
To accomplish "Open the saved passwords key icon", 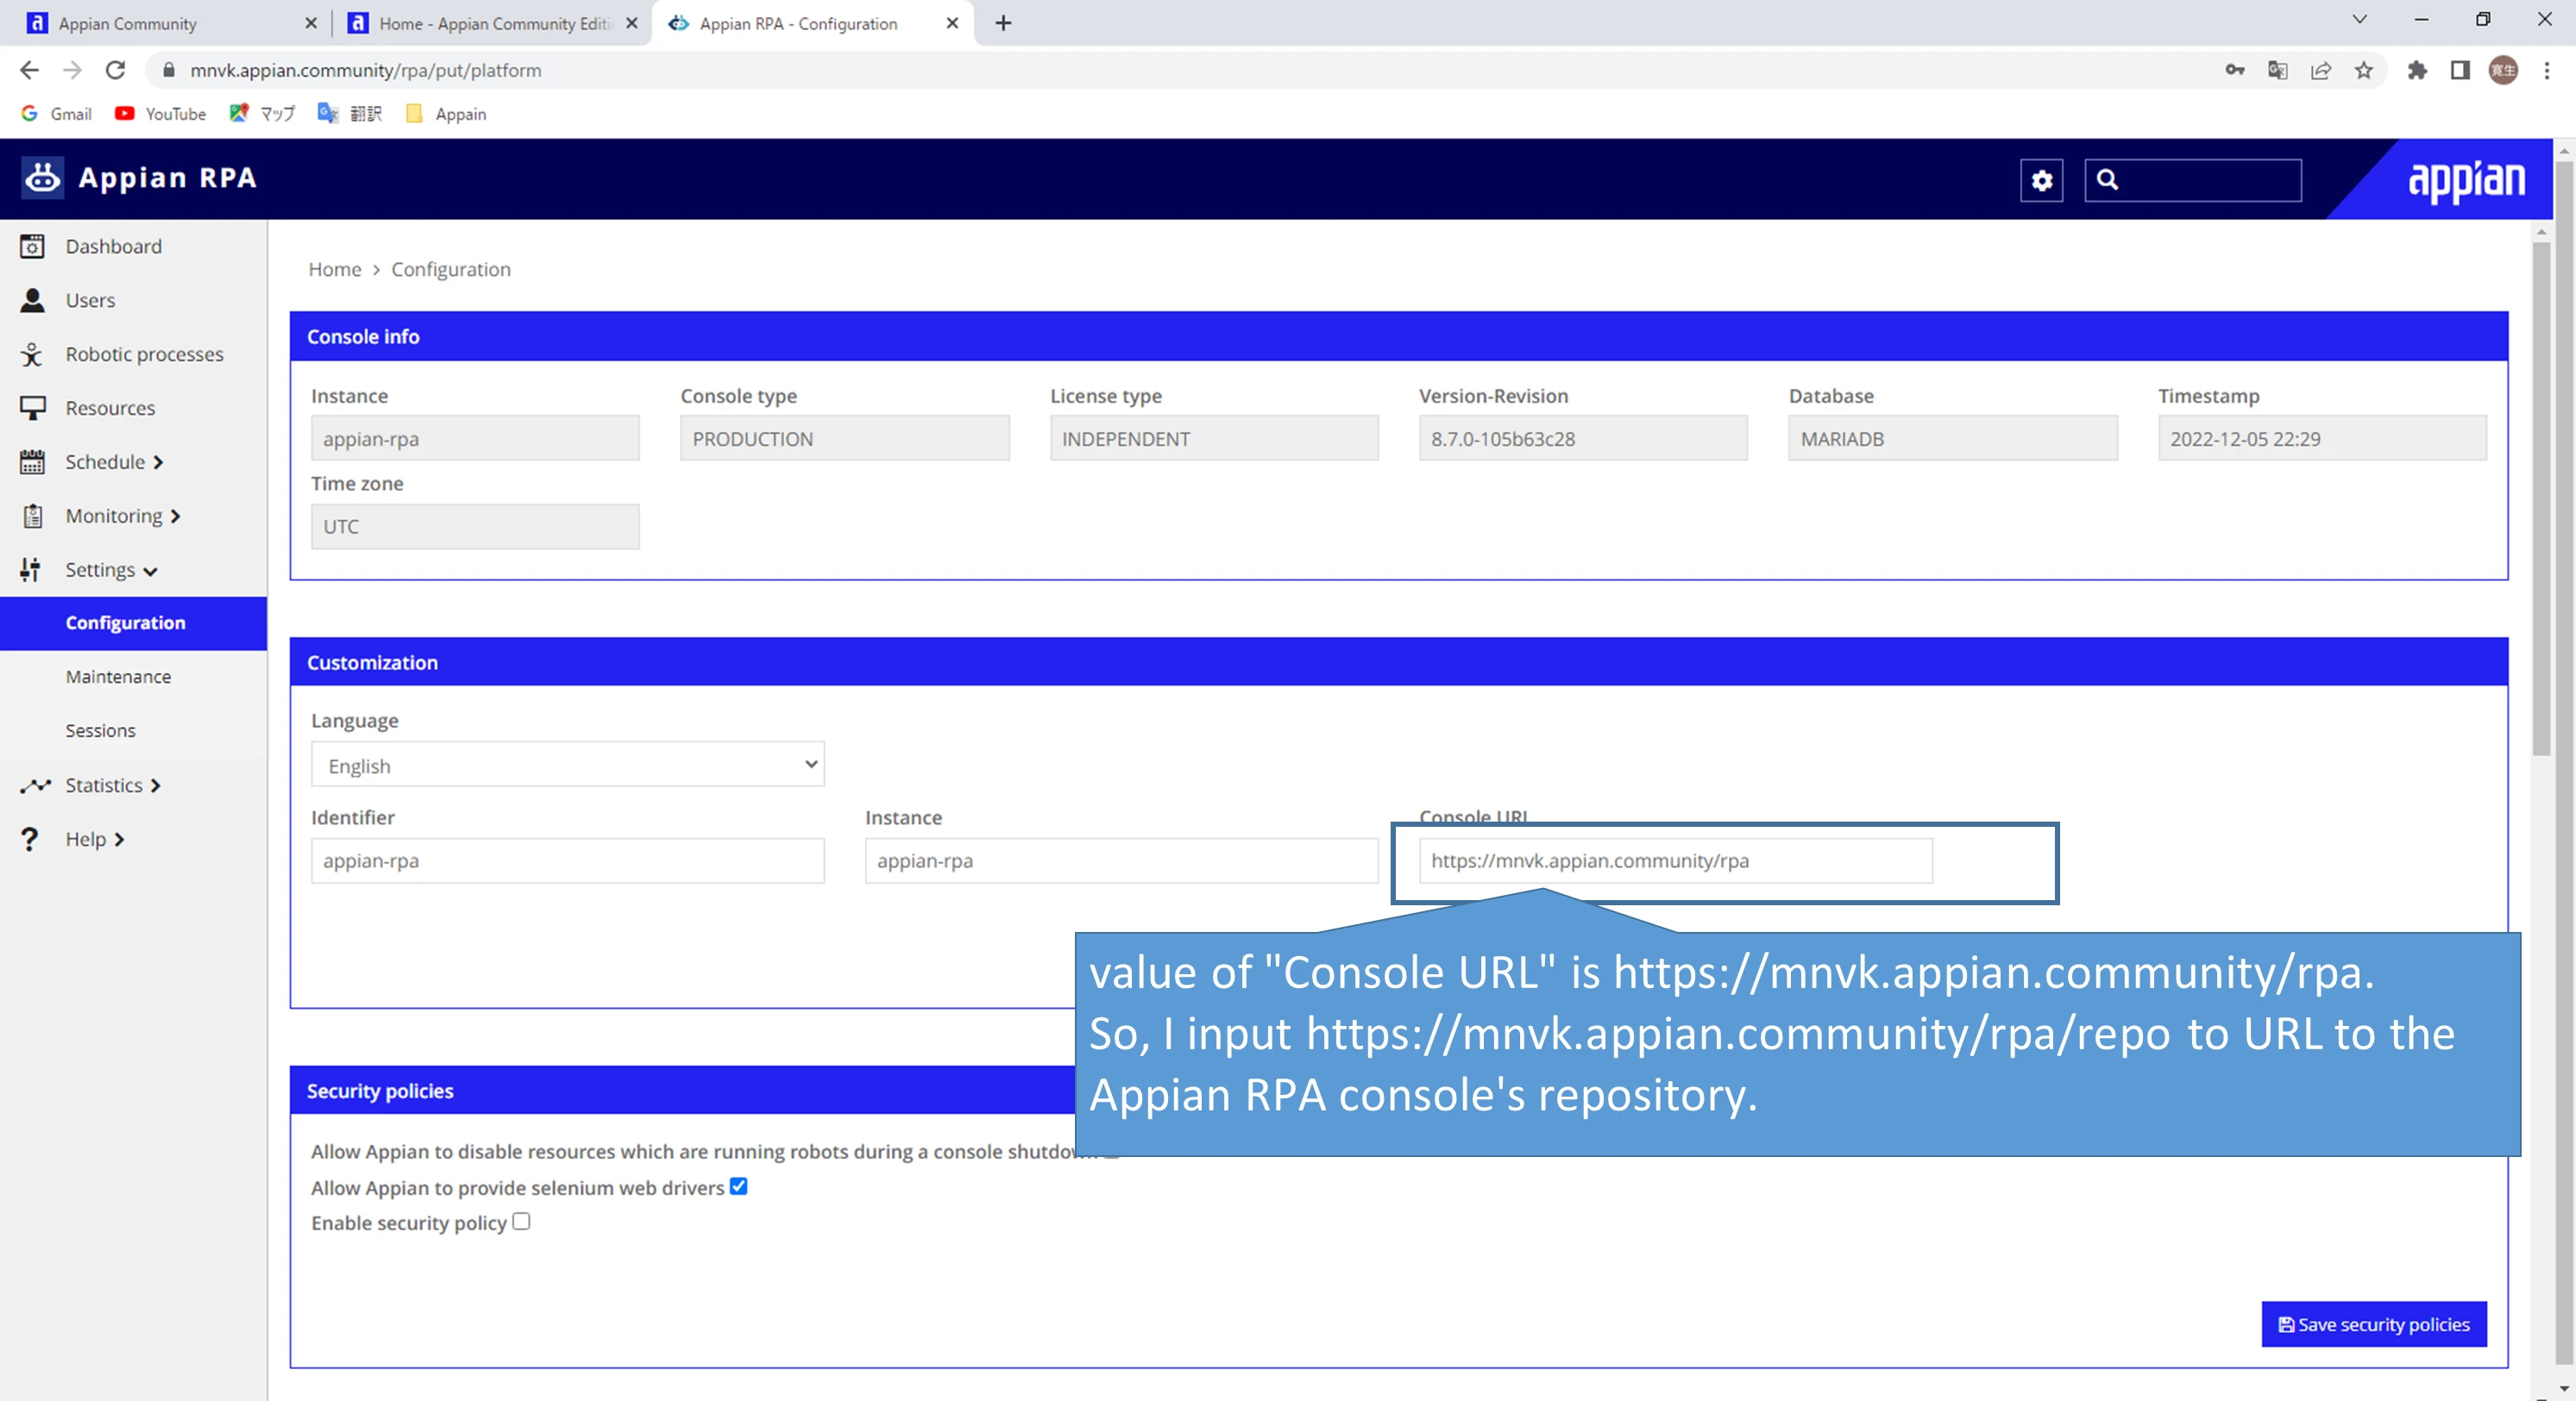I will pos(2234,70).
